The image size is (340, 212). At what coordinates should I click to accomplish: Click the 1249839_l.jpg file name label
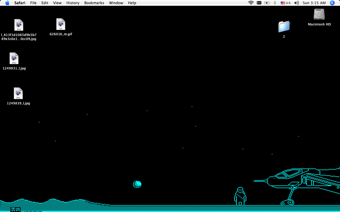click(x=18, y=103)
